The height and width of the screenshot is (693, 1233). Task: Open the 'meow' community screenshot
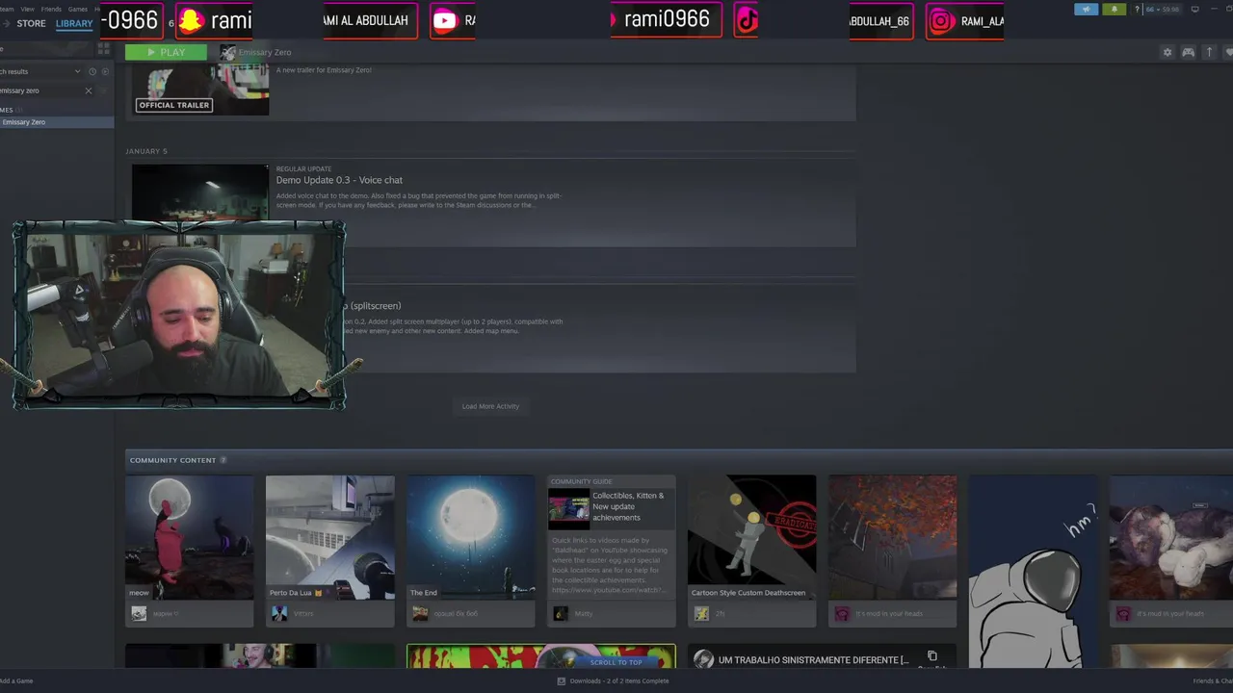point(189,537)
